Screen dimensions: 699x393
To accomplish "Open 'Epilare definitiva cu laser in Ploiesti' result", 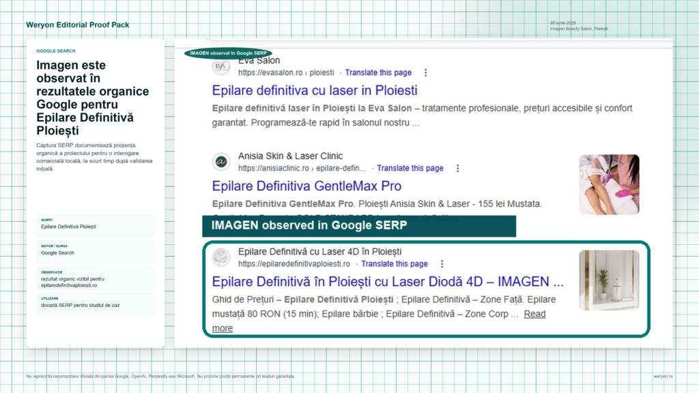I will 315,91.
